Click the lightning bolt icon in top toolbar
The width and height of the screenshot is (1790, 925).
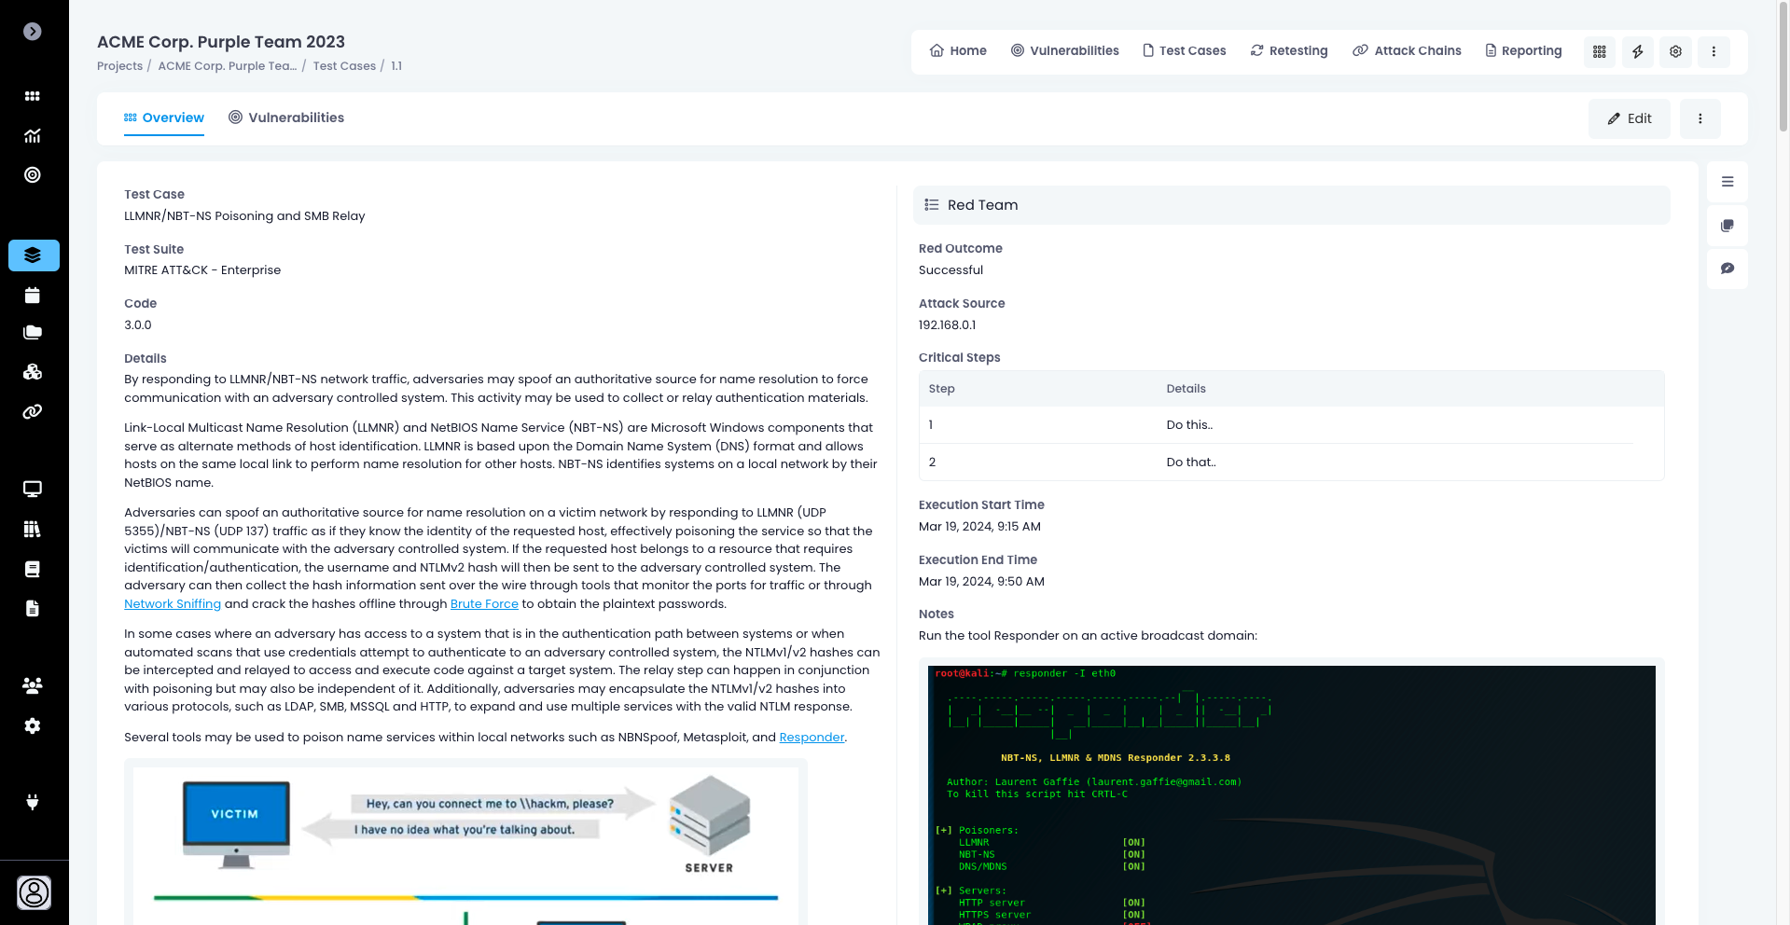coord(1638,52)
